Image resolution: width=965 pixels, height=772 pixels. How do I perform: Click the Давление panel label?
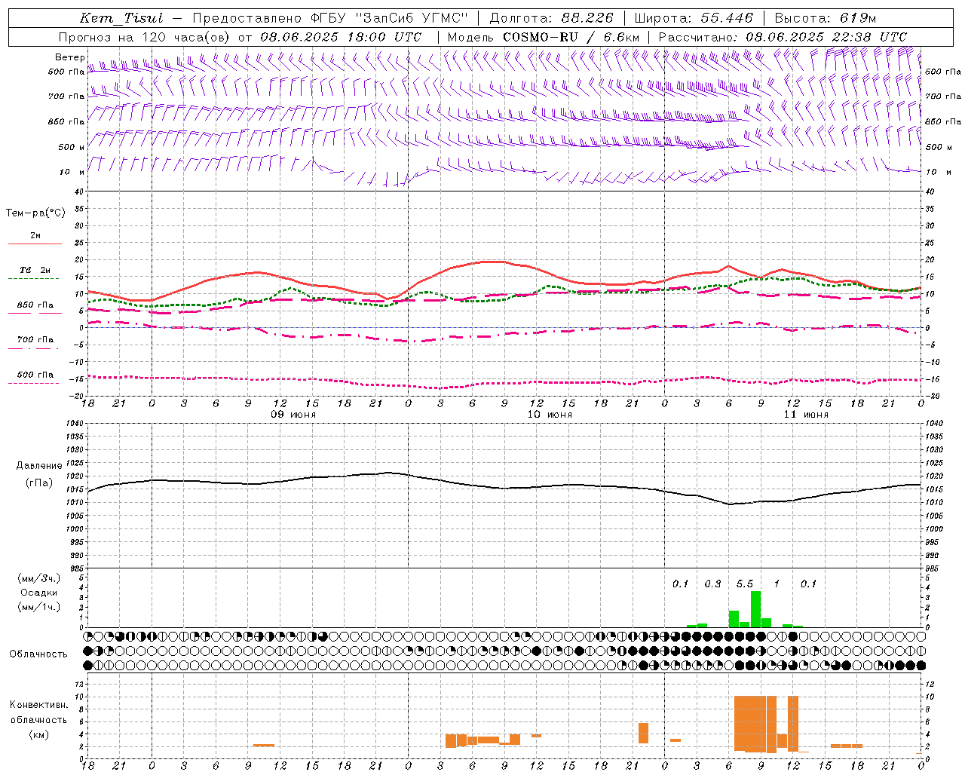tap(39, 466)
